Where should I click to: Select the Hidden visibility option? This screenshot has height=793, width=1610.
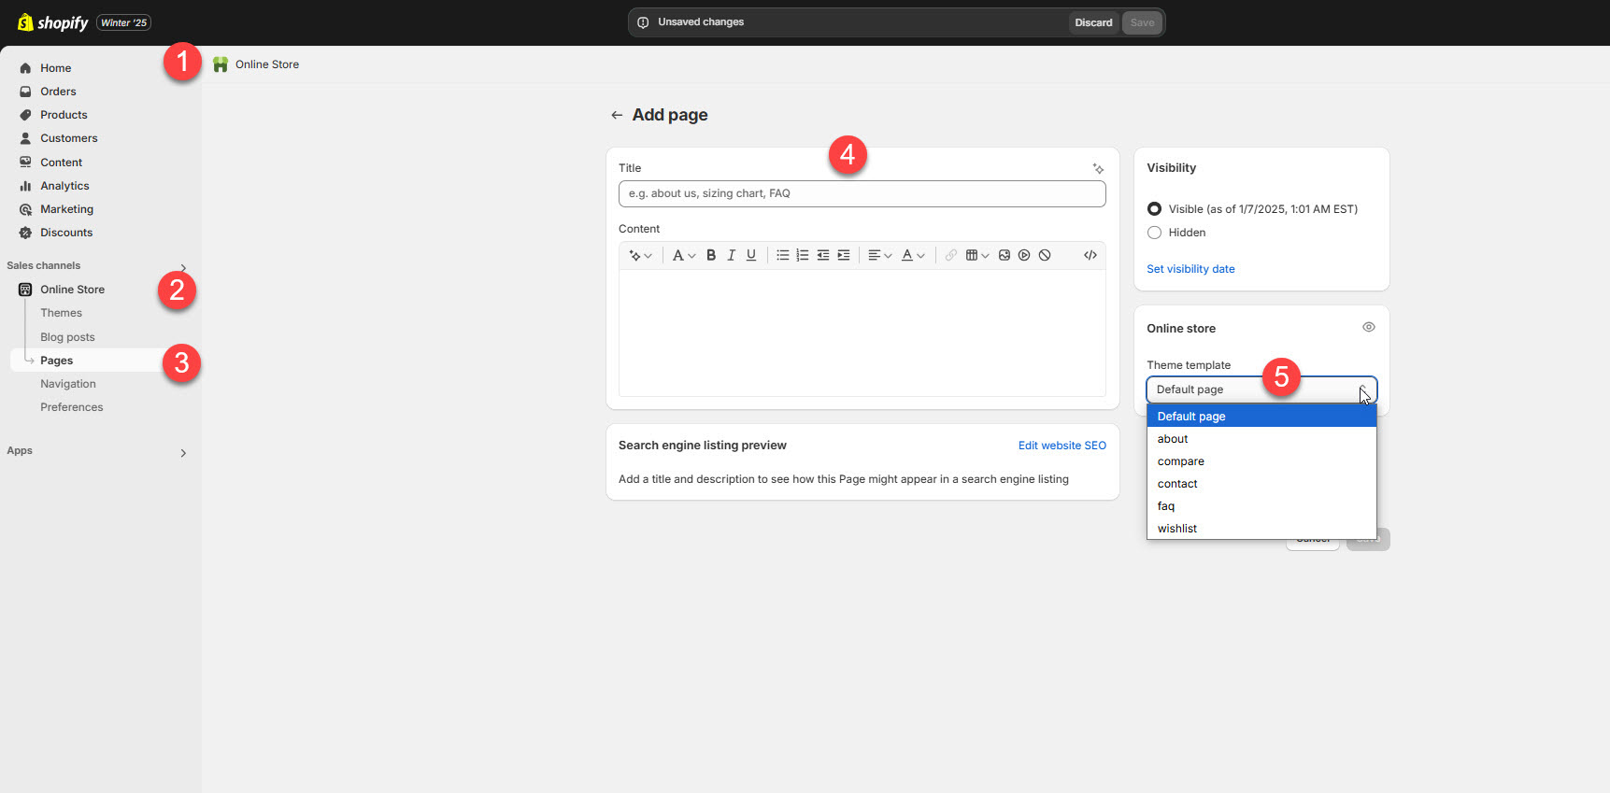click(1154, 233)
